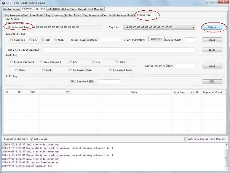Enable Activate Serial Port Monitor checkbox

tap(186, 139)
